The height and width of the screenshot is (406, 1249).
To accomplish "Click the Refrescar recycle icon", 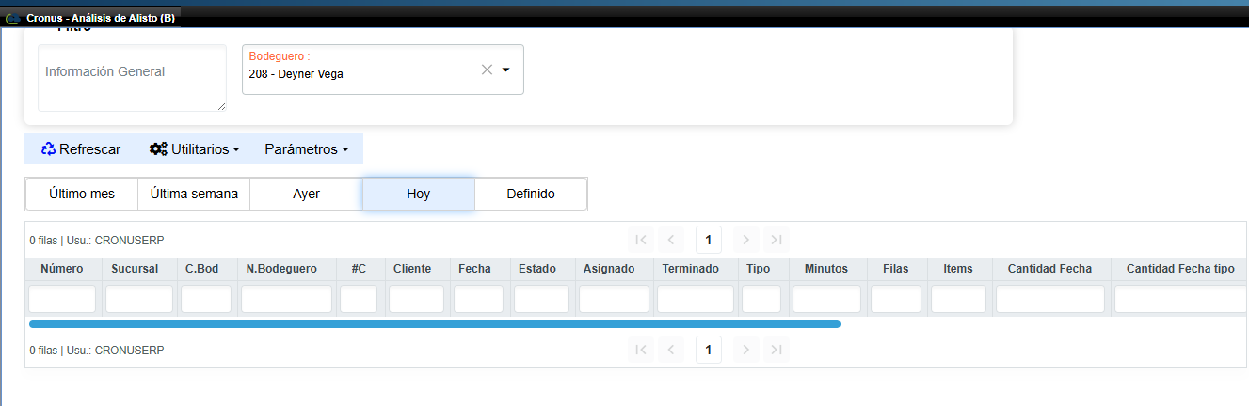I will point(48,148).
